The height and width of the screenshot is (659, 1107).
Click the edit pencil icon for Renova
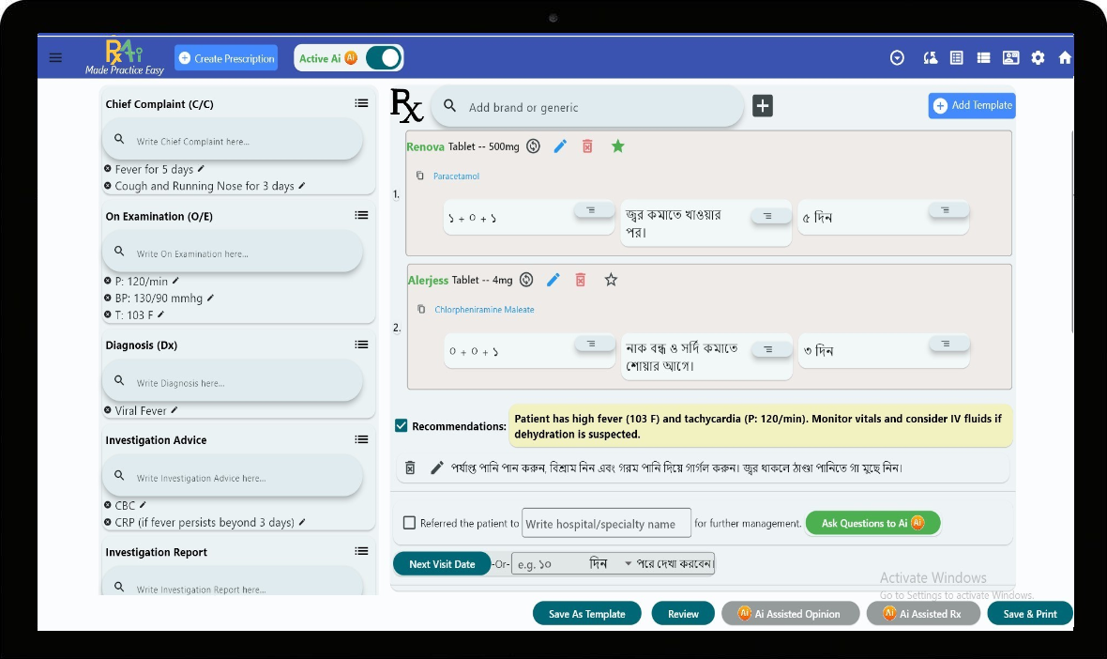coord(560,146)
